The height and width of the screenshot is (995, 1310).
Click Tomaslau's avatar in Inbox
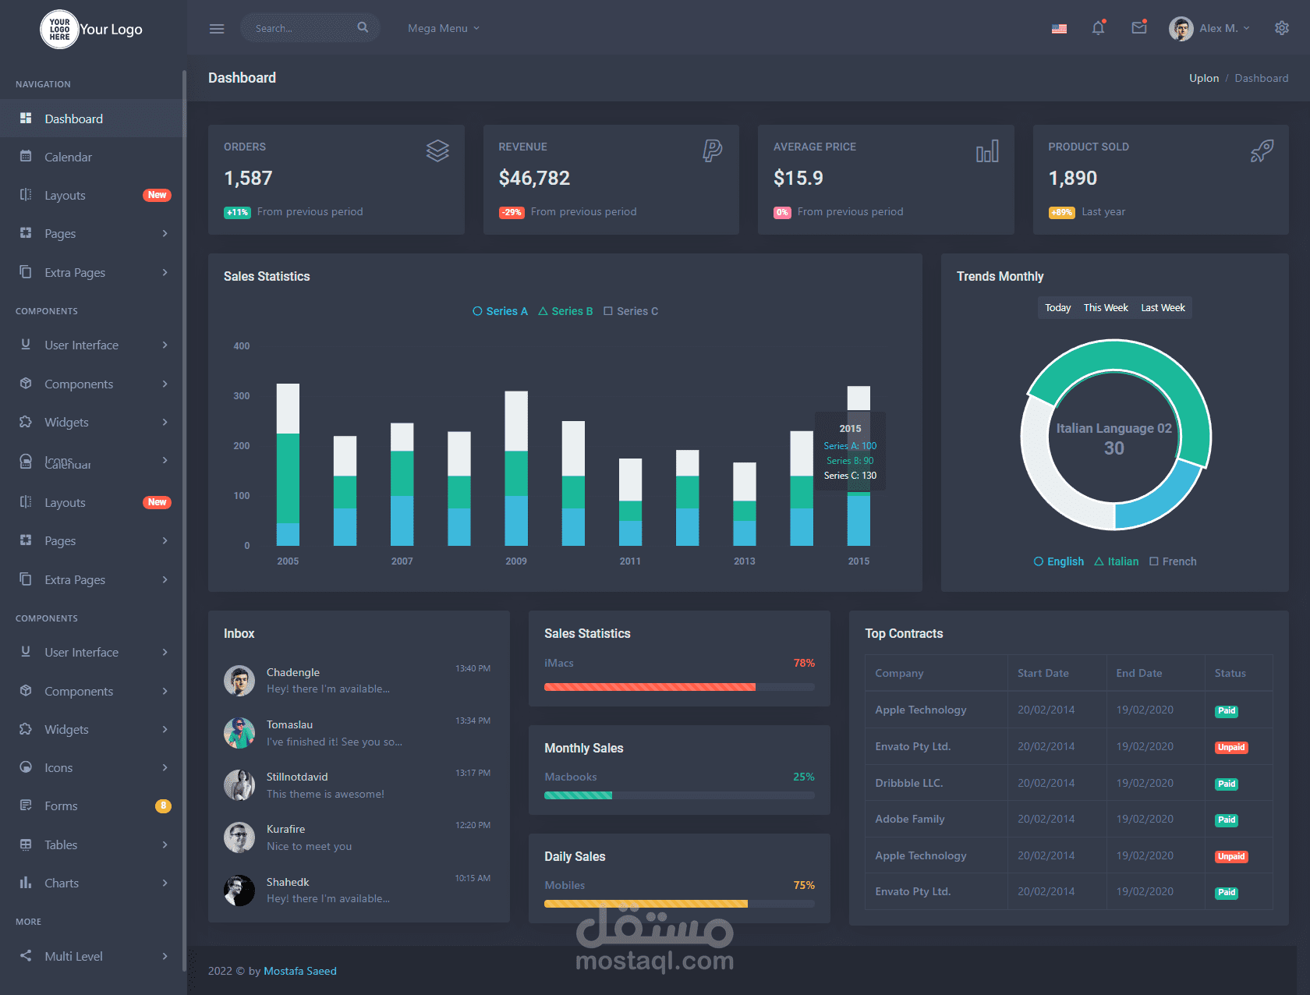tap(239, 733)
